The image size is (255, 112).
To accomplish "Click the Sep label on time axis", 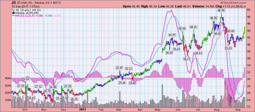I will click(238, 109).
